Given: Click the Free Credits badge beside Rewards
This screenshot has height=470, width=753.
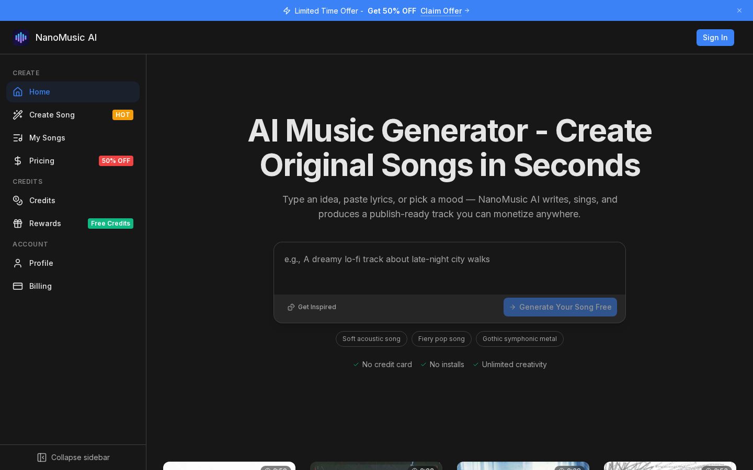Looking at the screenshot, I should click(110, 224).
